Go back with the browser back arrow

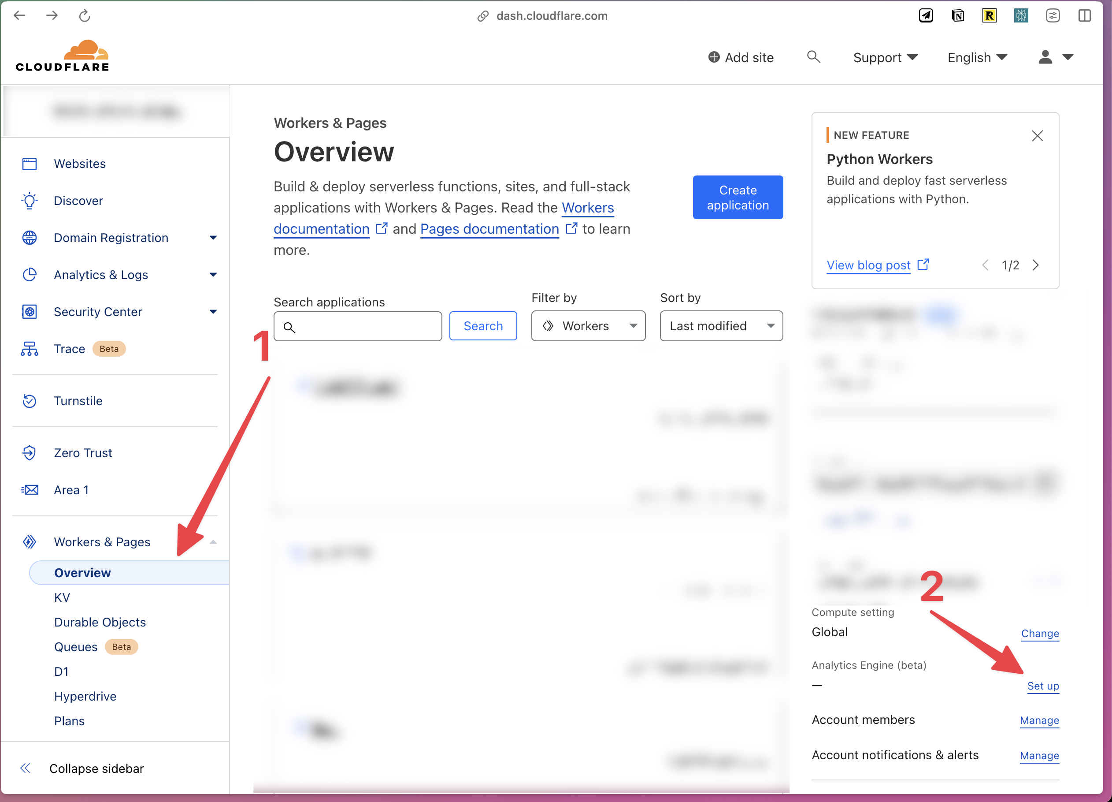point(19,16)
